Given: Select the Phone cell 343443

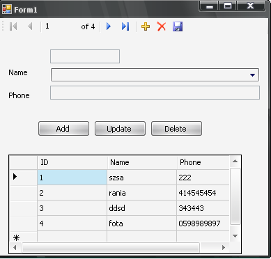Looking at the screenshot, I should (203, 208).
